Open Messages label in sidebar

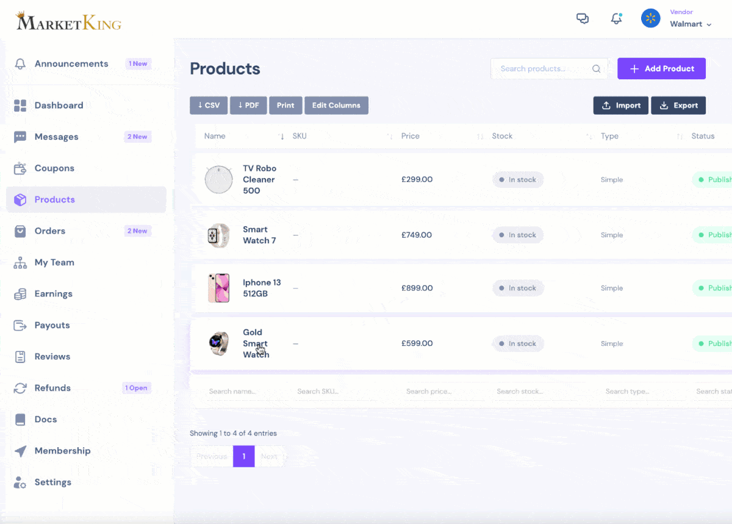coord(56,137)
